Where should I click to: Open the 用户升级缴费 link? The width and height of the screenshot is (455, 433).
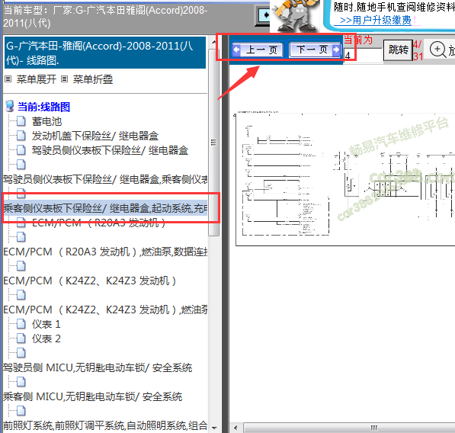[x=376, y=21]
